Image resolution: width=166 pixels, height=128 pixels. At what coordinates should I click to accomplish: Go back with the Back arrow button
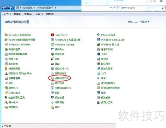(x=4, y=8)
